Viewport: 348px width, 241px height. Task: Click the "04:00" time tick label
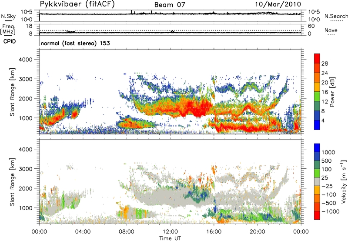(83, 232)
